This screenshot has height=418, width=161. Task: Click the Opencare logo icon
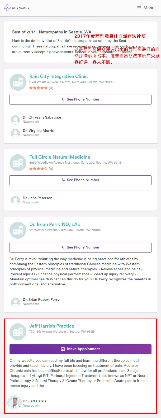tap(7, 8)
